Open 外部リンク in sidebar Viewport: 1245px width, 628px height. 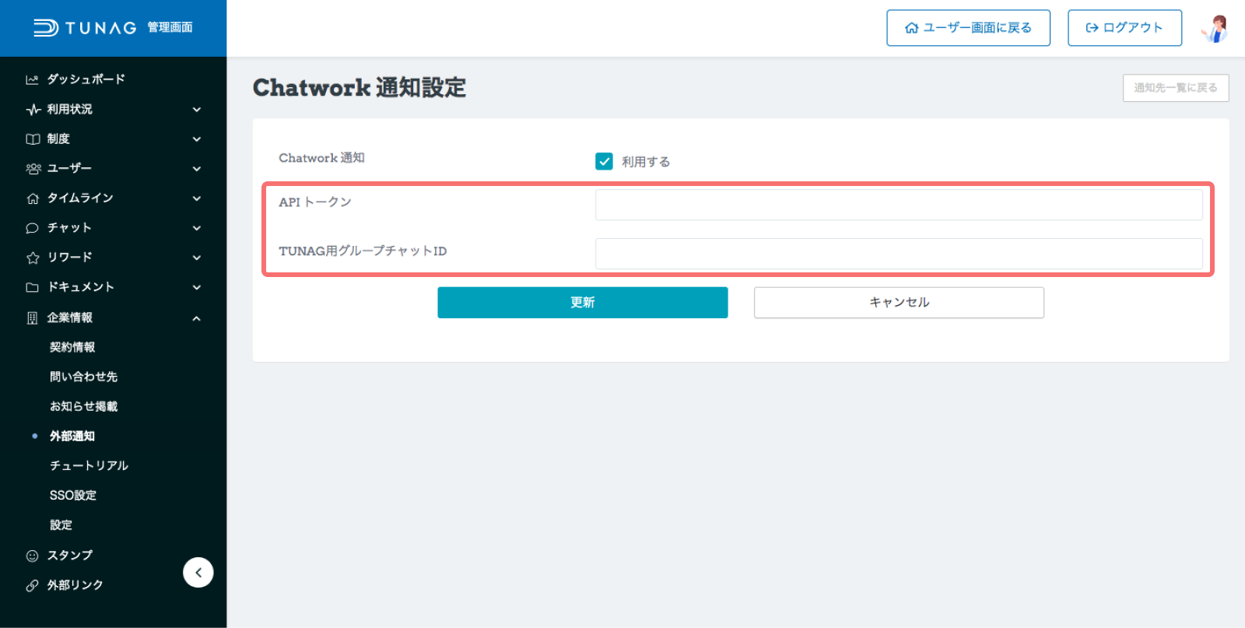click(x=75, y=584)
